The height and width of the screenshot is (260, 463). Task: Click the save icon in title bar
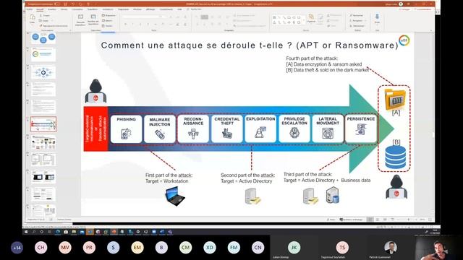65,4
